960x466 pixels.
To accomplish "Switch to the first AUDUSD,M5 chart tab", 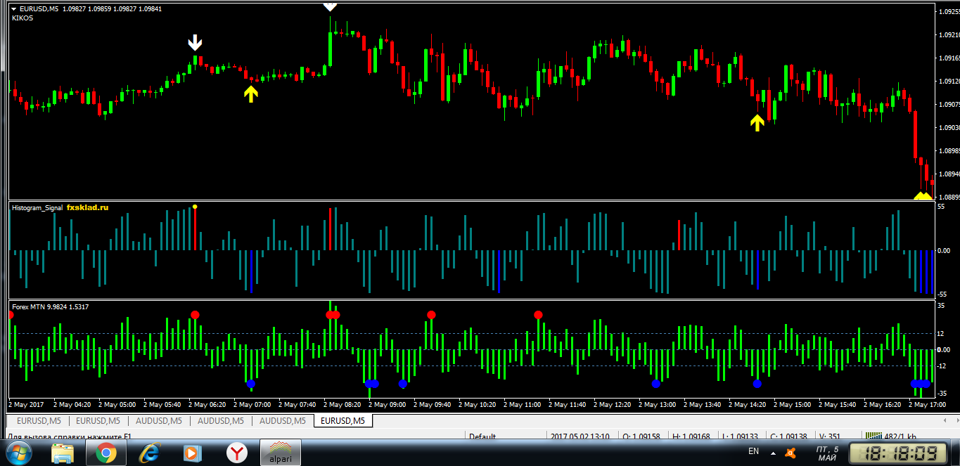I will point(159,420).
